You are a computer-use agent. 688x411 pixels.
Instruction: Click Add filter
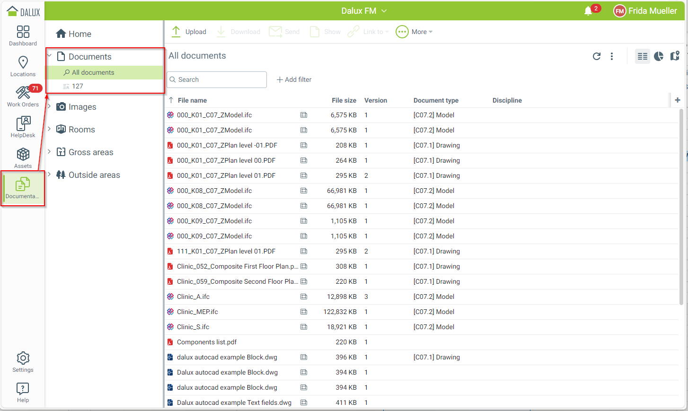click(x=294, y=79)
